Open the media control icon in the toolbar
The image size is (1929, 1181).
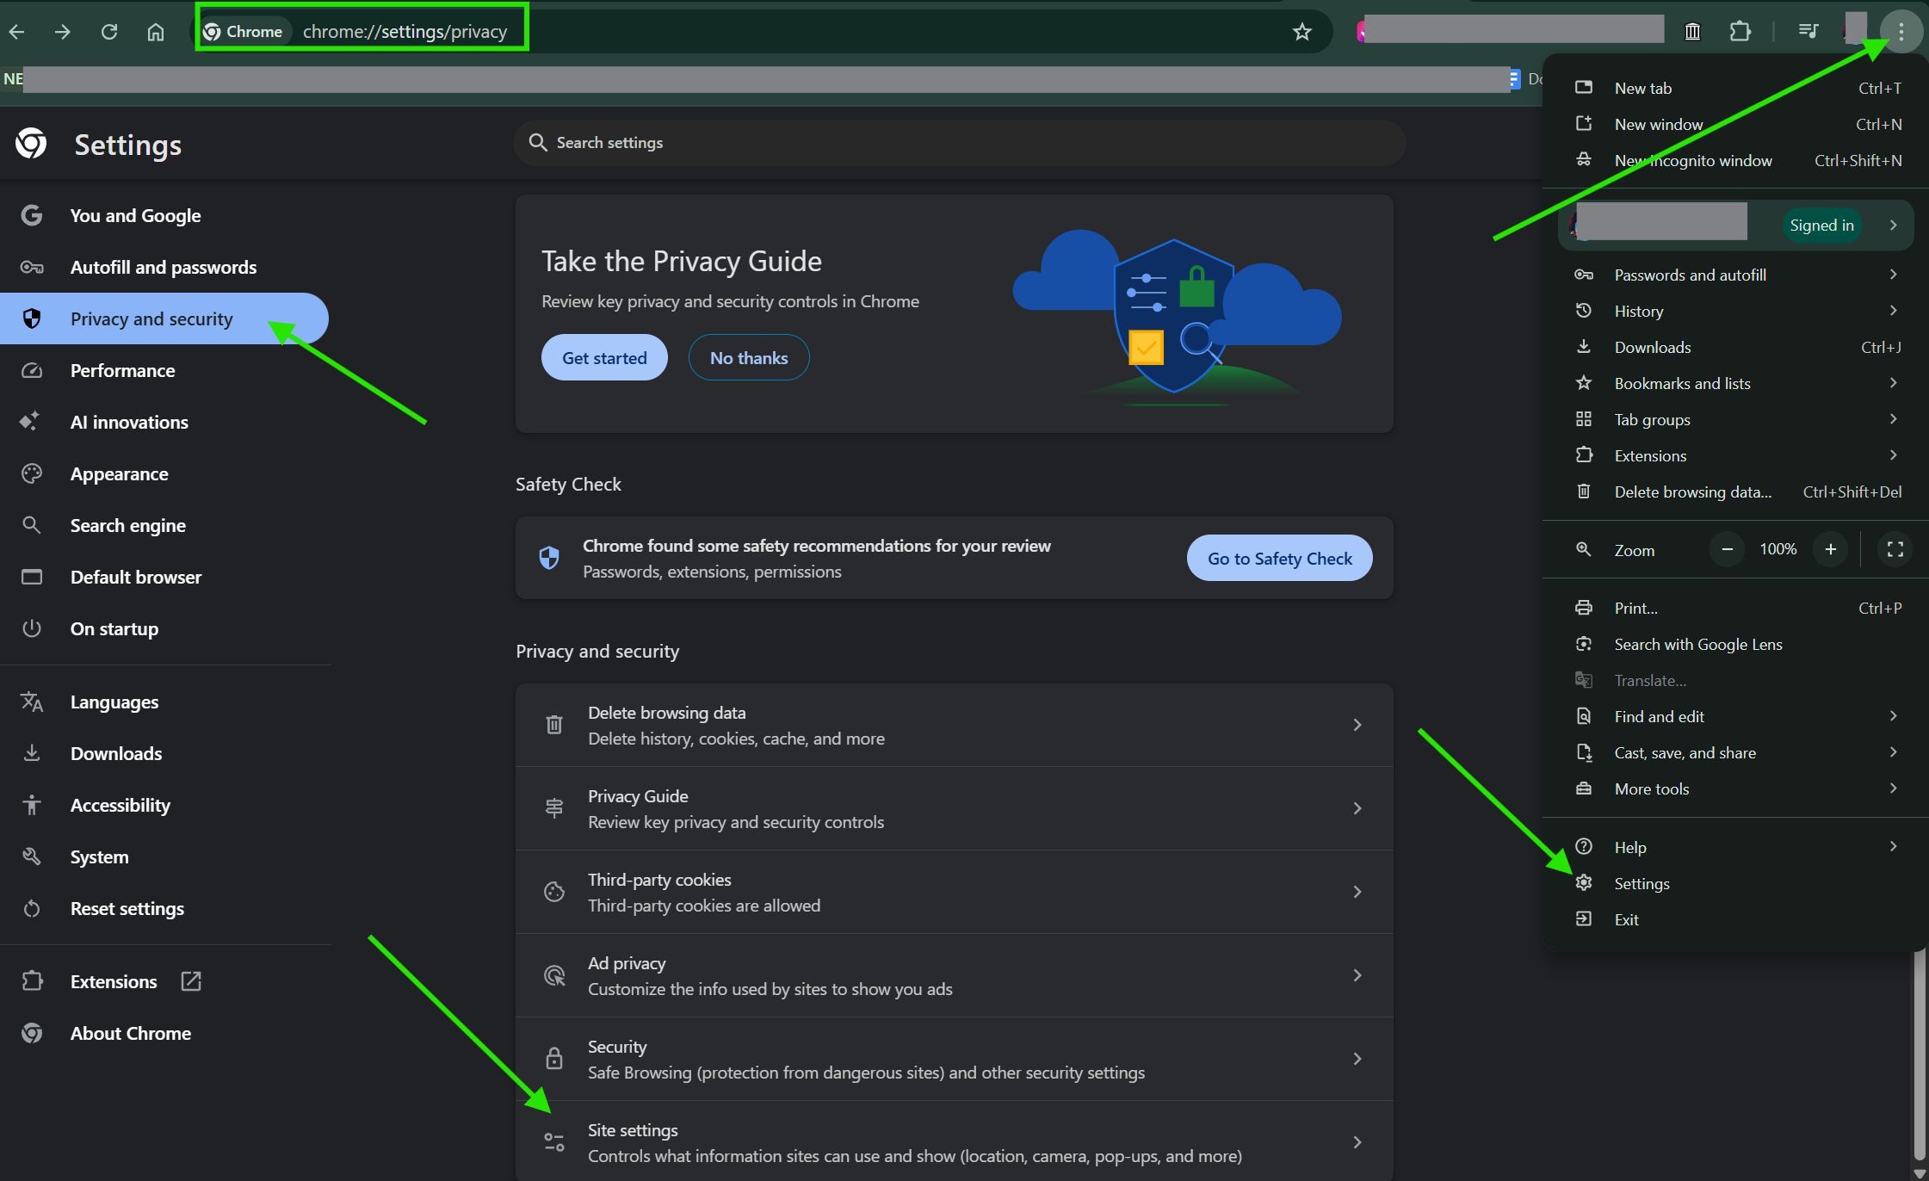[x=1808, y=32]
